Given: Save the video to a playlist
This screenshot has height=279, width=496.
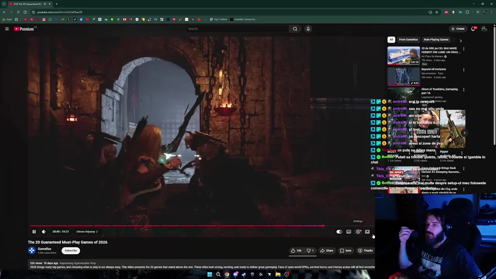Looking at the screenshot, I should coord(346,251).
